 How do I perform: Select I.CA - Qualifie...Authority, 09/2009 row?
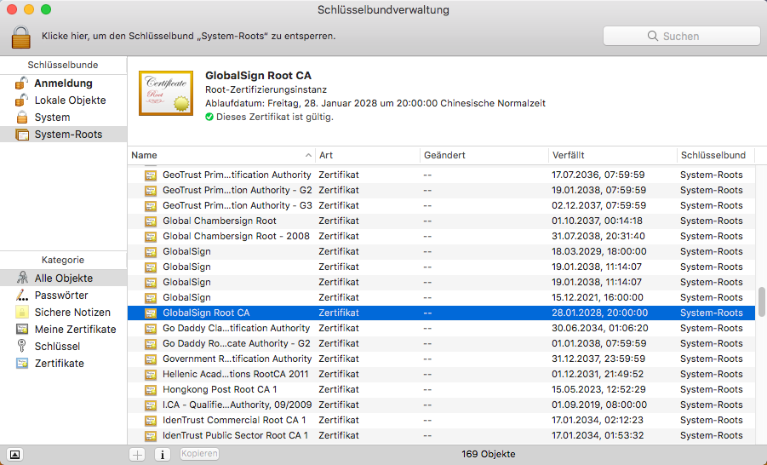[x=441, y=405]
